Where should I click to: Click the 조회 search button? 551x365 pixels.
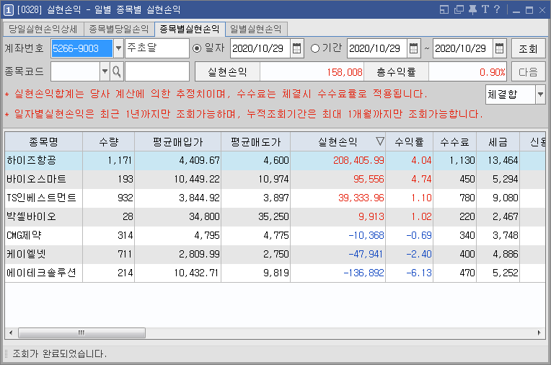click(528, 48)
